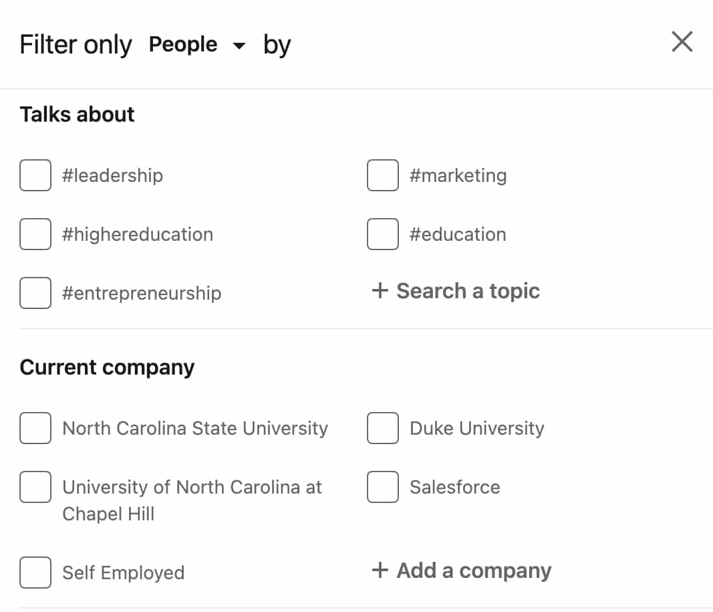Screen dimensions: 713x612
Task: Select University of North Carolina at Chapel Hill
Action: point(35,487)
